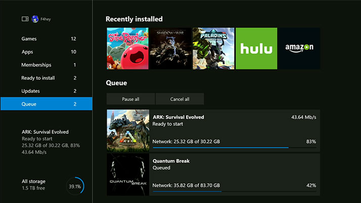
Task: Open the Amazon app tile
Action: [299, 48]
